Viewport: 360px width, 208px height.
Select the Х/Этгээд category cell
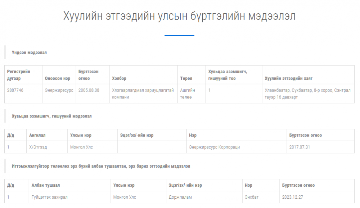coord(38,147)
